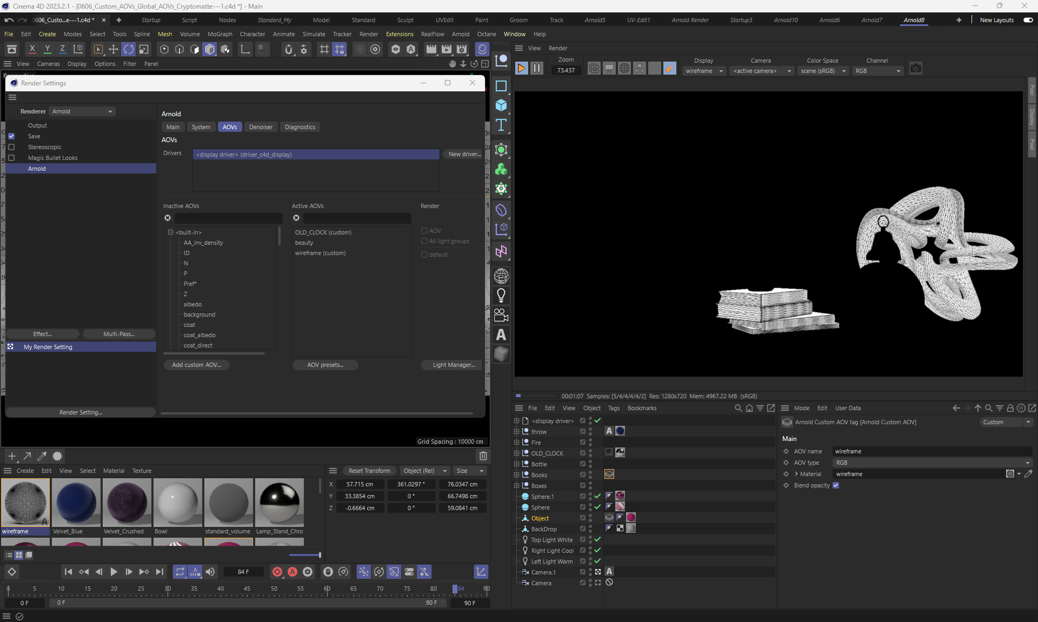This screenshot has height=622, width=1038.
Task: Click the camera object icon in sidebar
Action: (x=501, y=315)
